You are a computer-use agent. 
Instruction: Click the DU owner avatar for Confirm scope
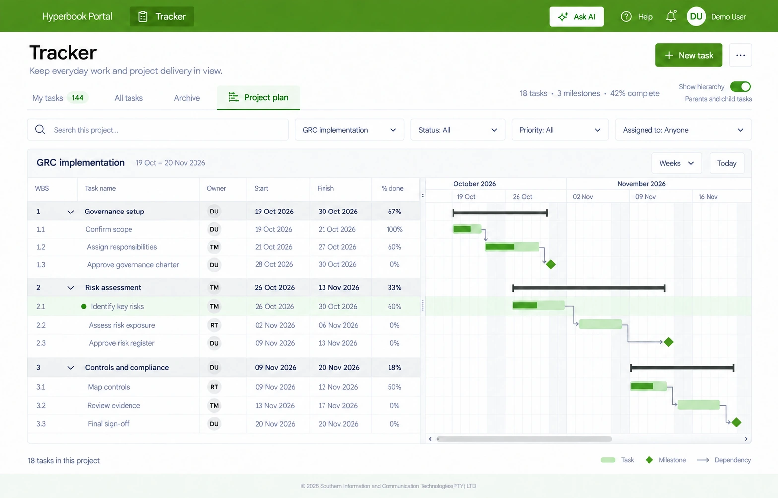click(214, 229)
